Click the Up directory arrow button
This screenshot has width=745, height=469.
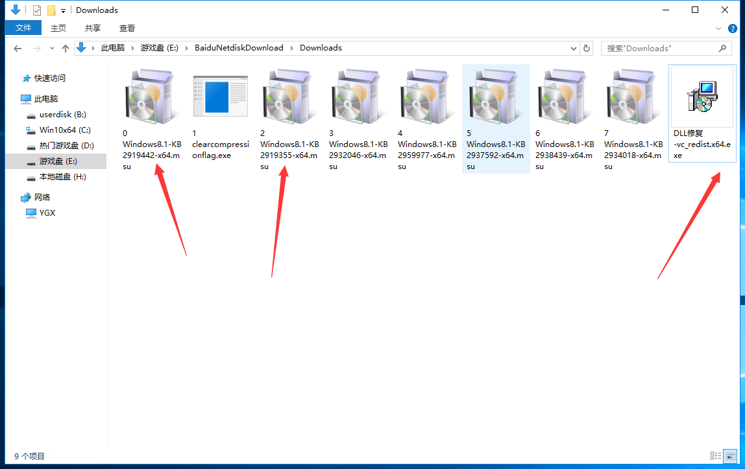point(66,49)
